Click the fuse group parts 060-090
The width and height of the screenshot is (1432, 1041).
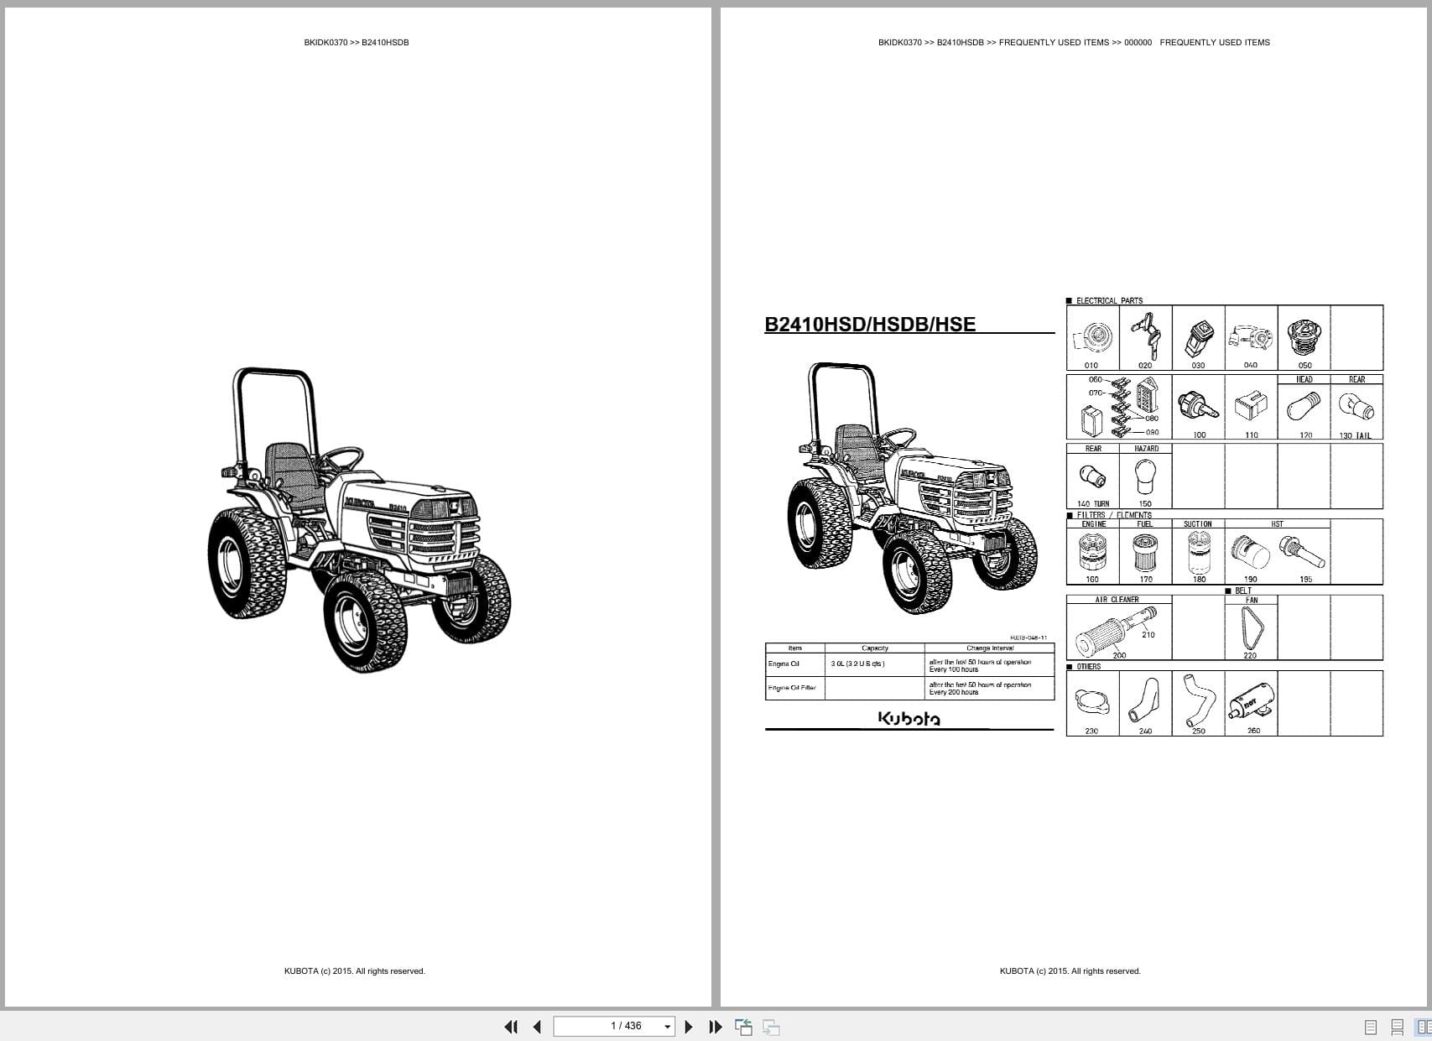(1119, 408)
